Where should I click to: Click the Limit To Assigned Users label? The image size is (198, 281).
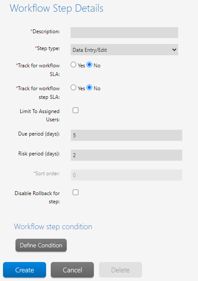(40, 115)
